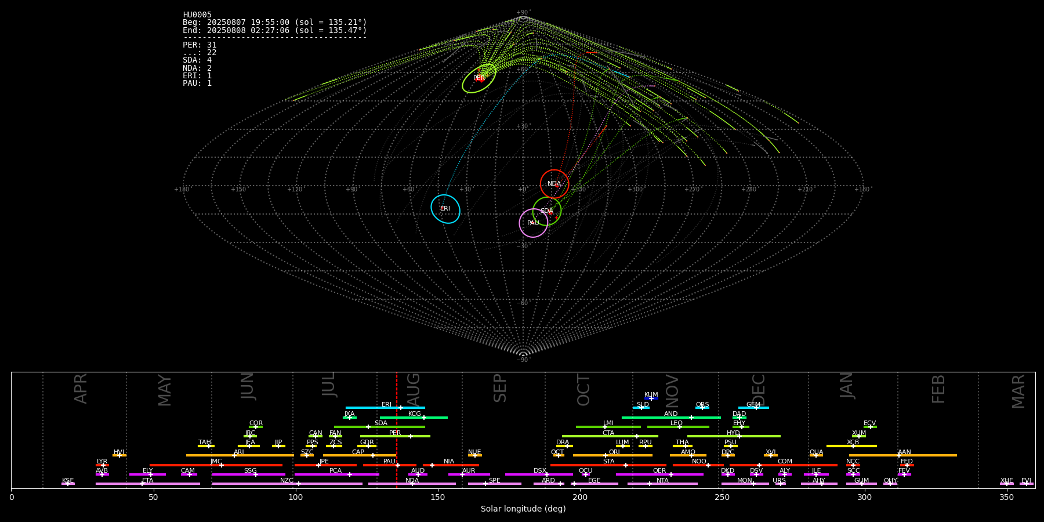Select the +300 longitude label on the sky map
The width and height of the screenshot is (1044, 522).
tap(635, 190)
